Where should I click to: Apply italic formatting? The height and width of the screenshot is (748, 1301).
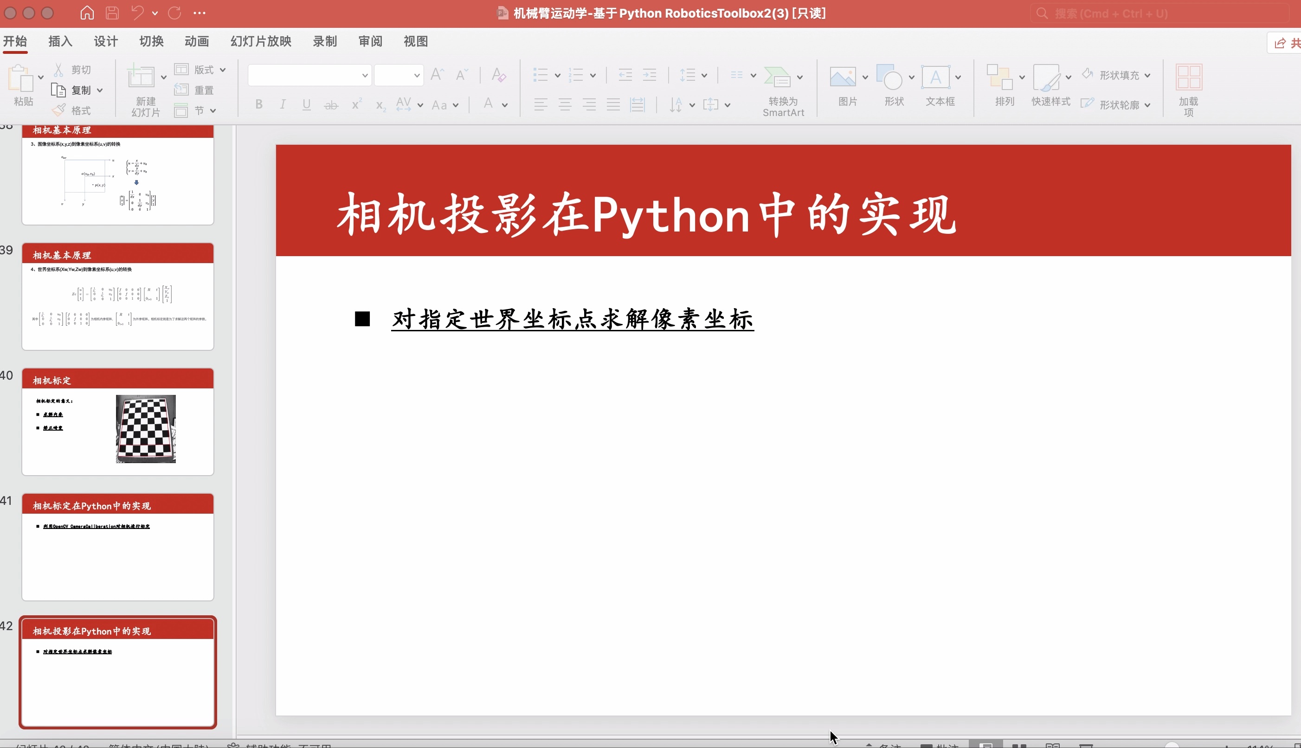283,104
